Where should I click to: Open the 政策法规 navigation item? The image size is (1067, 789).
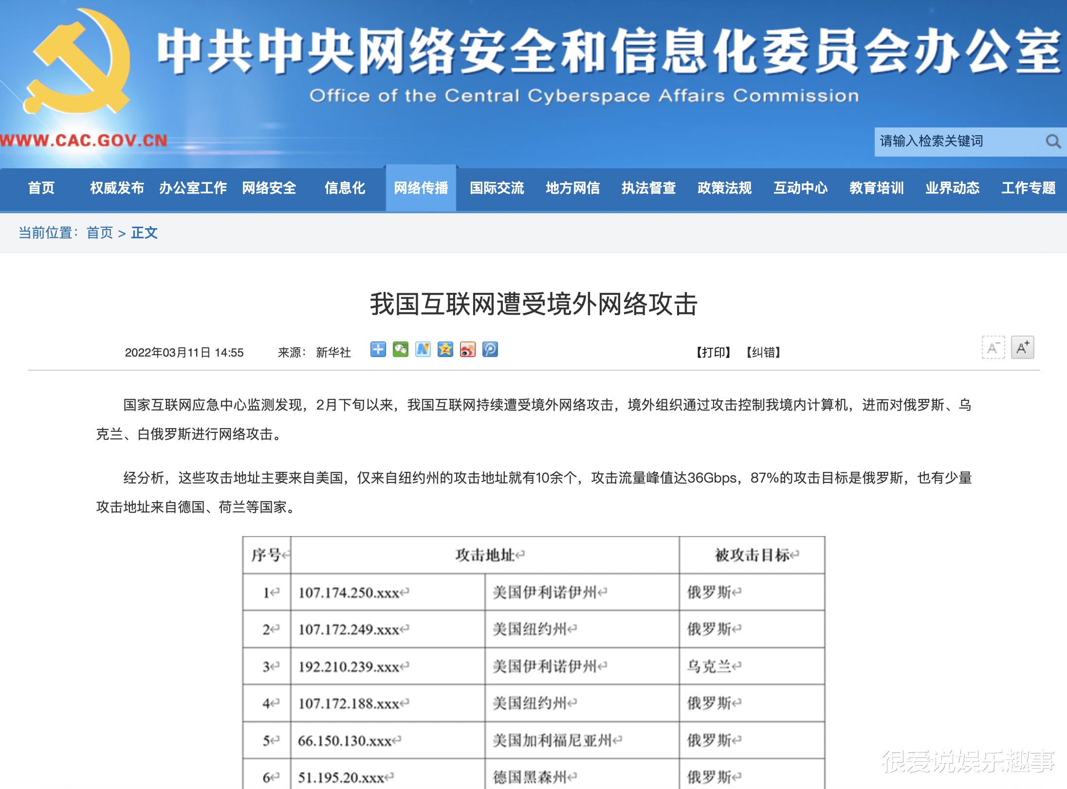(x=725, y=188)
